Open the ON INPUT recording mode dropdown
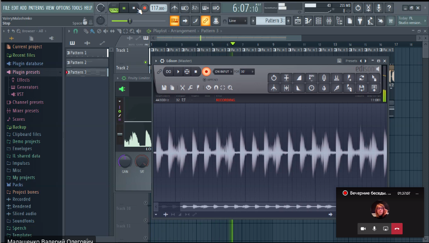The image size is (429, 243). (x=223, y=71)
